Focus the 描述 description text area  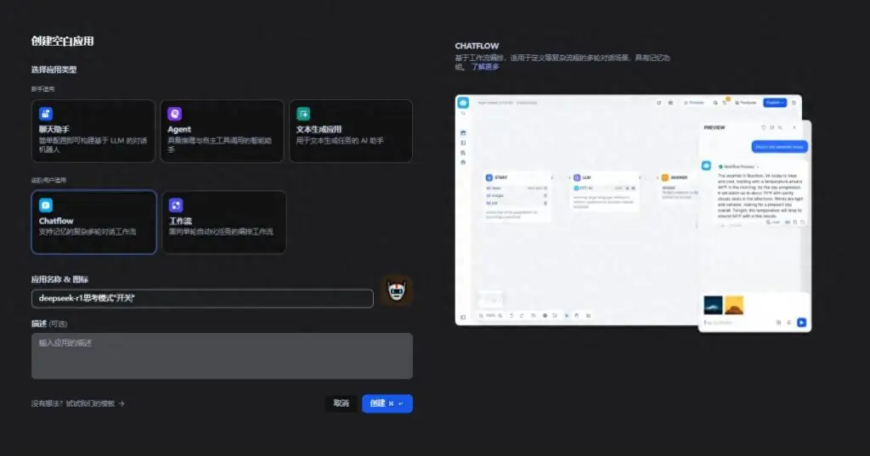(x=222, y=356)
